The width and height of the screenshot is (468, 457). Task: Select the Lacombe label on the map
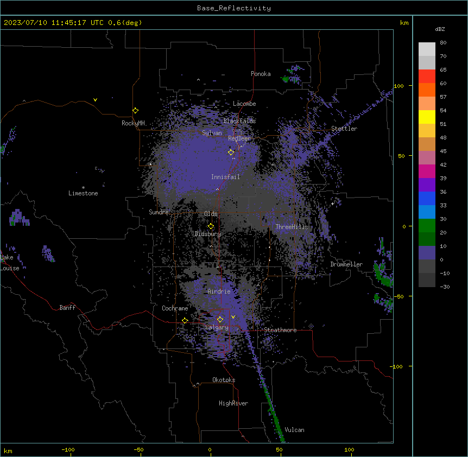244,104
